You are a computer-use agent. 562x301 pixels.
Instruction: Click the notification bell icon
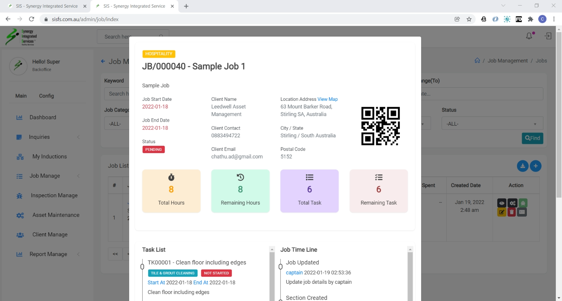click(x=529, y=36)
